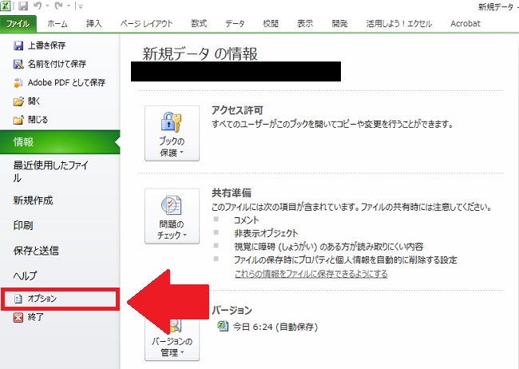
Task: Click the 閉じる folder icon
Action: [18, 120]
